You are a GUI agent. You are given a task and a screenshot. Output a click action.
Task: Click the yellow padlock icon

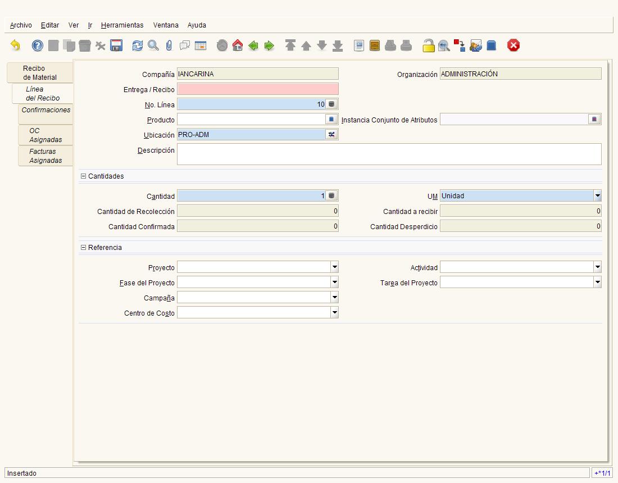coord(429,45)
